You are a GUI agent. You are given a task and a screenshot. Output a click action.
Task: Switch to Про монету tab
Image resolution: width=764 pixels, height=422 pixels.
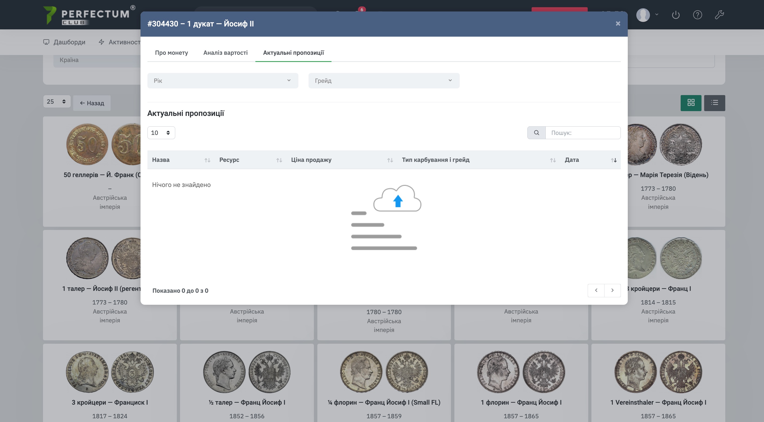[x=171, y=53]
